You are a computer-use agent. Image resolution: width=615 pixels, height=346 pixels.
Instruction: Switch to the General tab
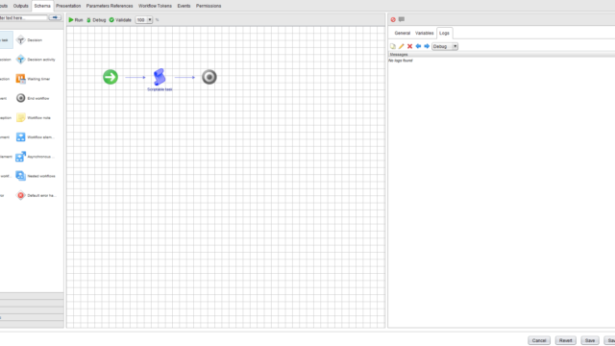coord(402,33)
